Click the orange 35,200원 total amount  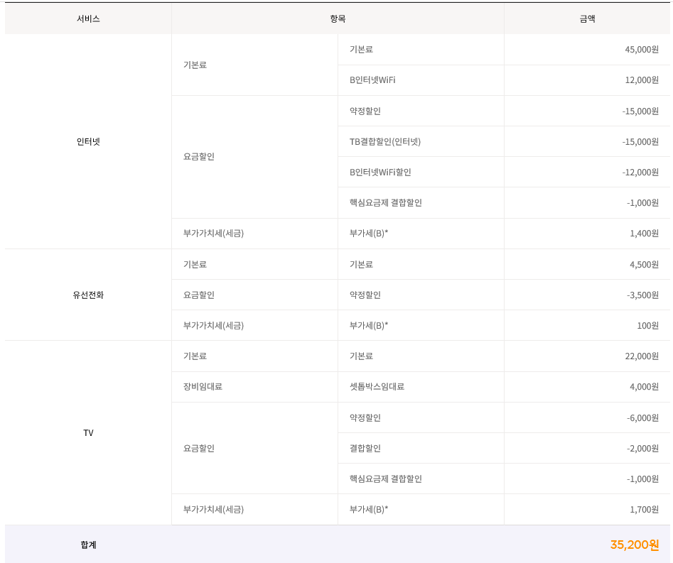(634, 545)
